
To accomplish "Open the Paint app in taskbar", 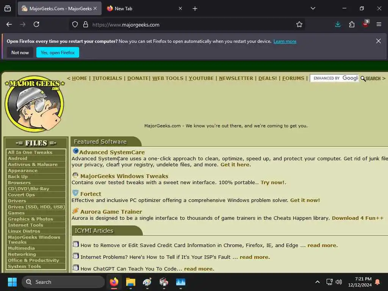I will (x=147, y=282).
